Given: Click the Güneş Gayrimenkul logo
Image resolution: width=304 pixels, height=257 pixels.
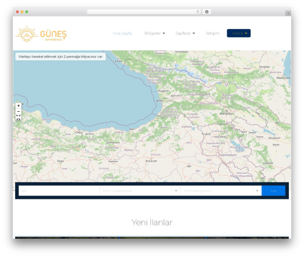Looking at the screenshot, I should (41, 33).
